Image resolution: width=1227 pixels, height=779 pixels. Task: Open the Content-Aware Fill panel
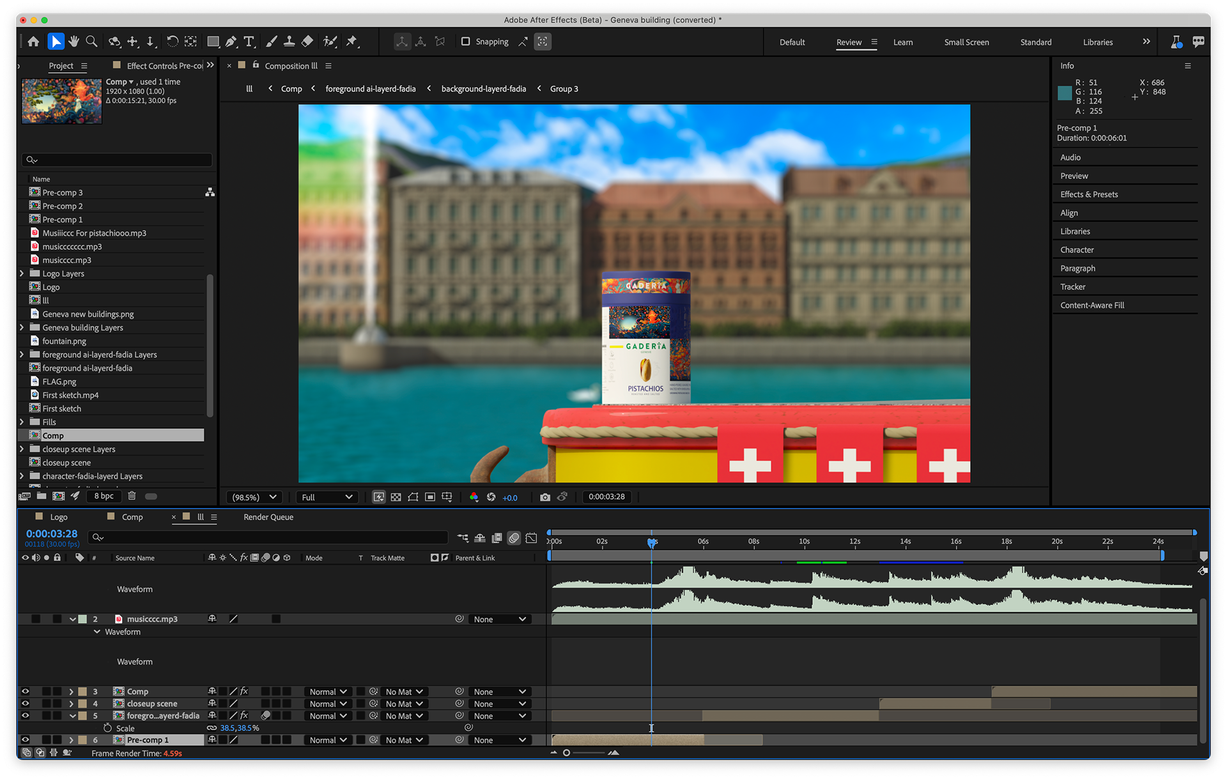(x=1092, y=305)
